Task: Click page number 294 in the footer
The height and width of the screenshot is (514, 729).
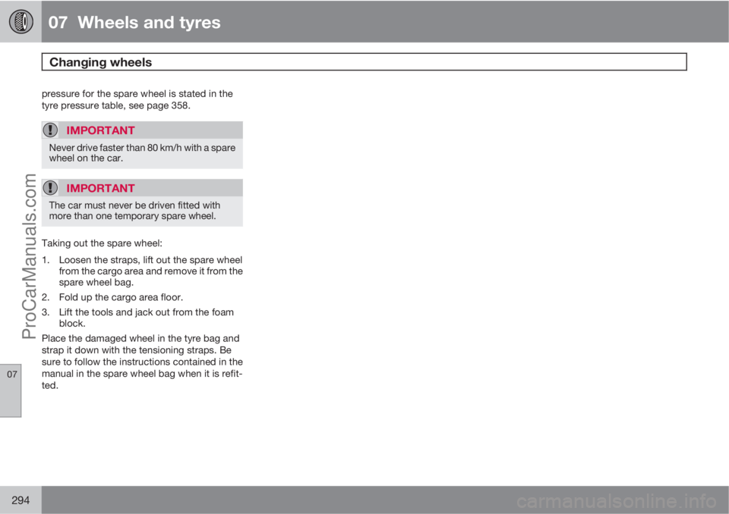Action: pyautogui.click(x=21, y=500)
